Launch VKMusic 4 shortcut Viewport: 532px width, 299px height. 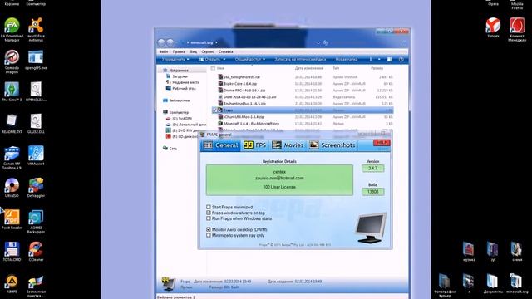36,155
